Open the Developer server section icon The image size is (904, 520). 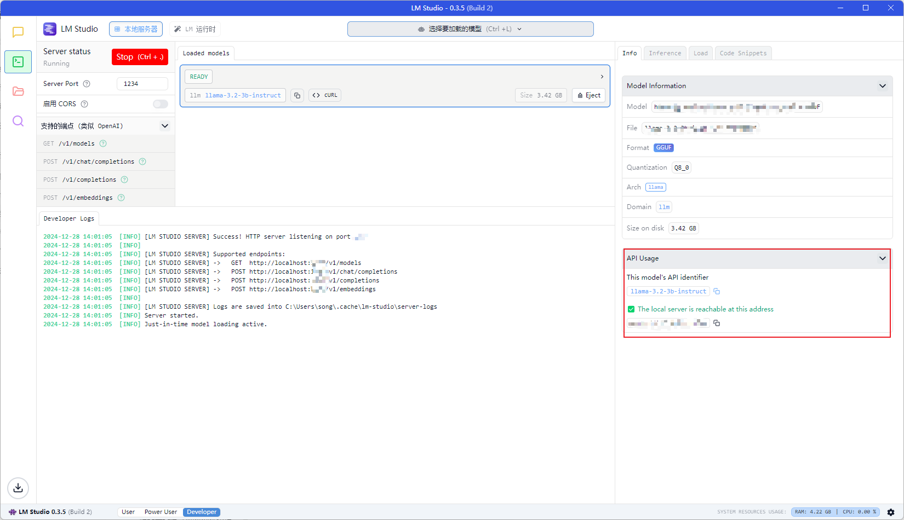point(18,62)
